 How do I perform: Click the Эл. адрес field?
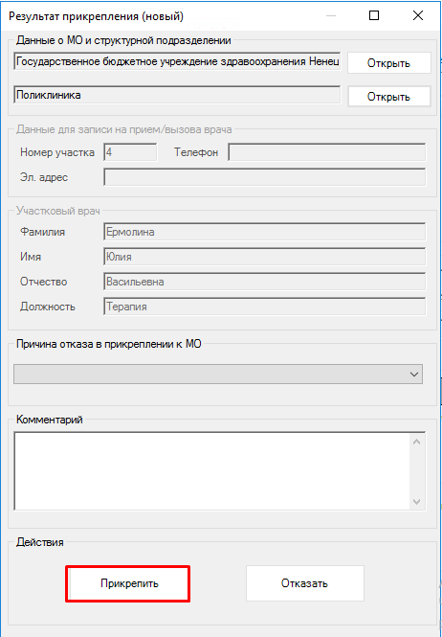tap(265, 177)
